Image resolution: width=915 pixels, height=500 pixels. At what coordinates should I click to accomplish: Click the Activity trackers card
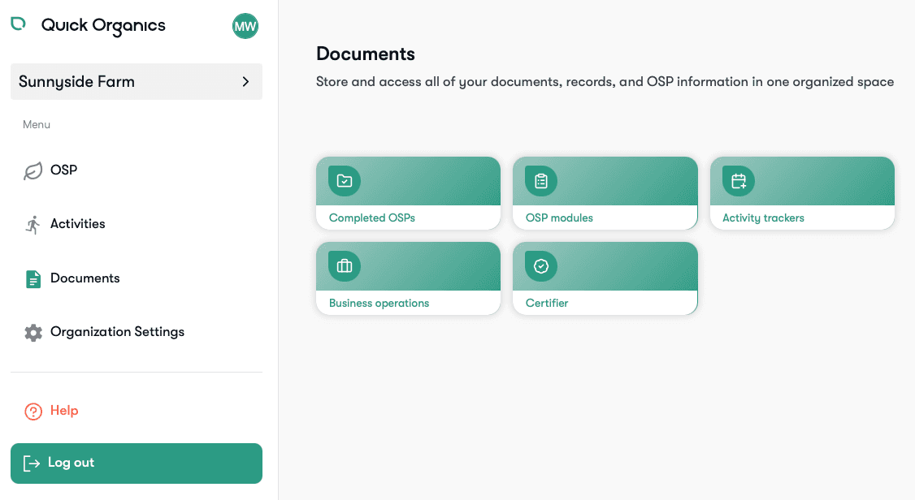[x=802, y=193]
